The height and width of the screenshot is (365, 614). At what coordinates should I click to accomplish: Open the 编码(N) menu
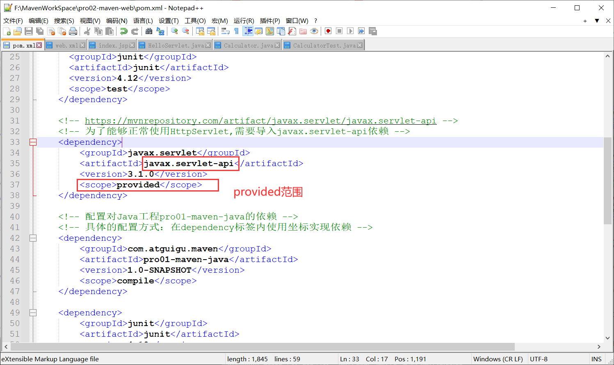[116, 21]
